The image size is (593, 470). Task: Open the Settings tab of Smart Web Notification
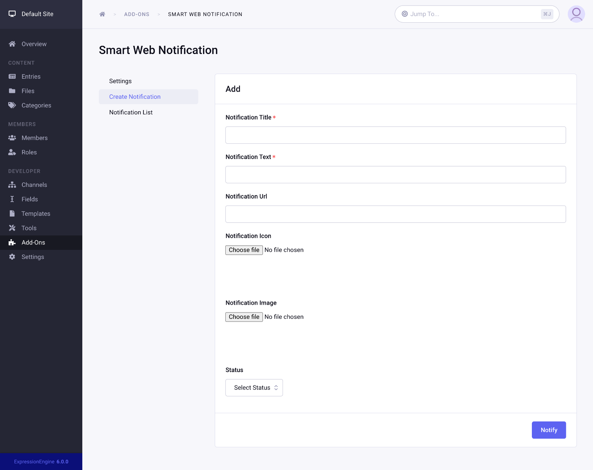pos(120,81)
